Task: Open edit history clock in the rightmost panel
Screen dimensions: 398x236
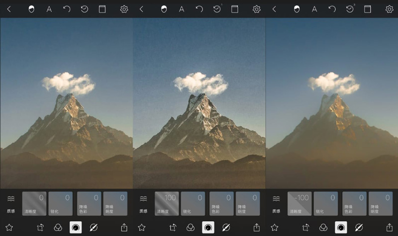Action: (x=350, y=9)
